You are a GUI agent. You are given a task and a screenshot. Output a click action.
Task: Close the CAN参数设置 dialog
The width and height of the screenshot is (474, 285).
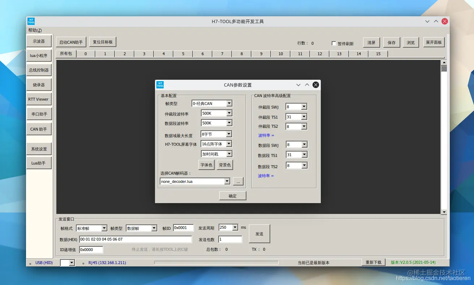tap(315, 85)
